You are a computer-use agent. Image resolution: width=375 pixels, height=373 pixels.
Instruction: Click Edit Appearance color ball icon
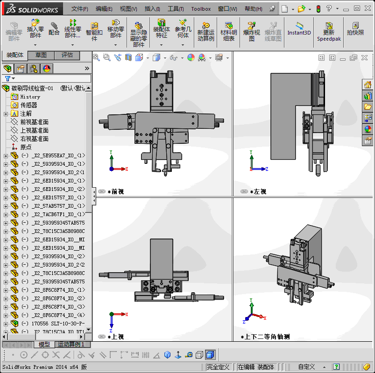[191, 57]
